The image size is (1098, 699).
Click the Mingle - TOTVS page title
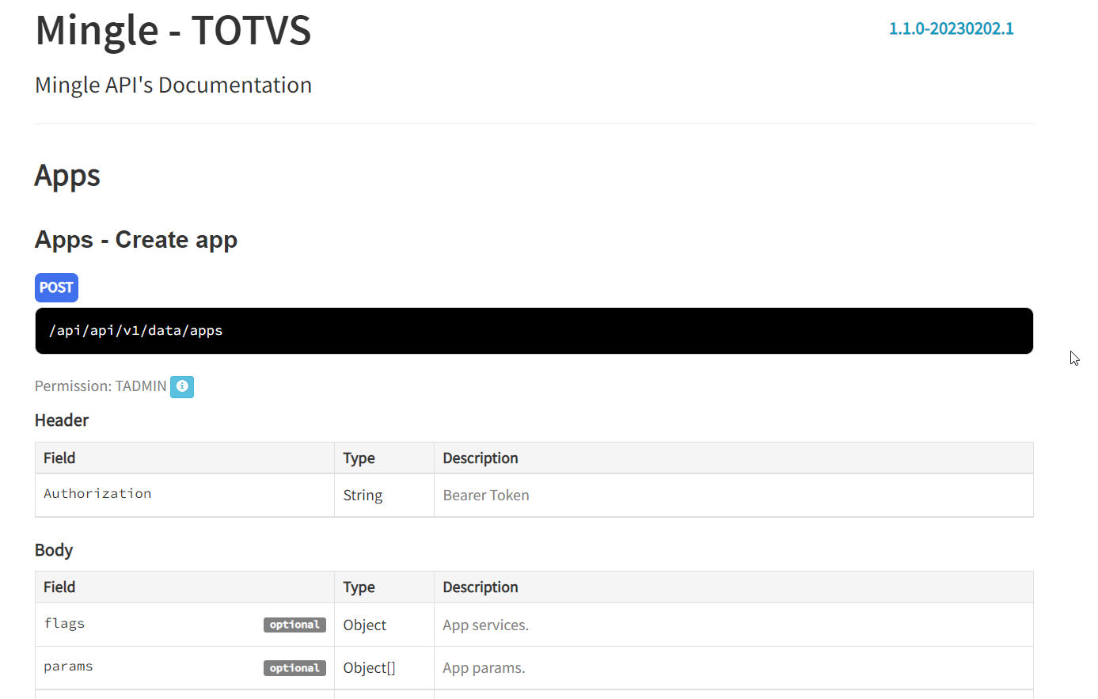(x=173, y=31)
